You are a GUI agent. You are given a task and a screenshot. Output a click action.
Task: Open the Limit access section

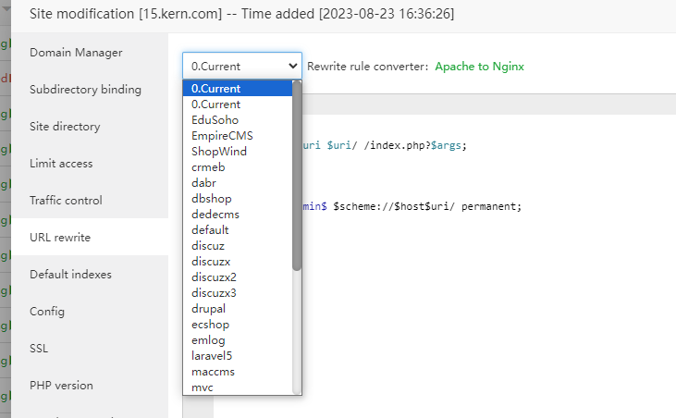coord(61,164)
